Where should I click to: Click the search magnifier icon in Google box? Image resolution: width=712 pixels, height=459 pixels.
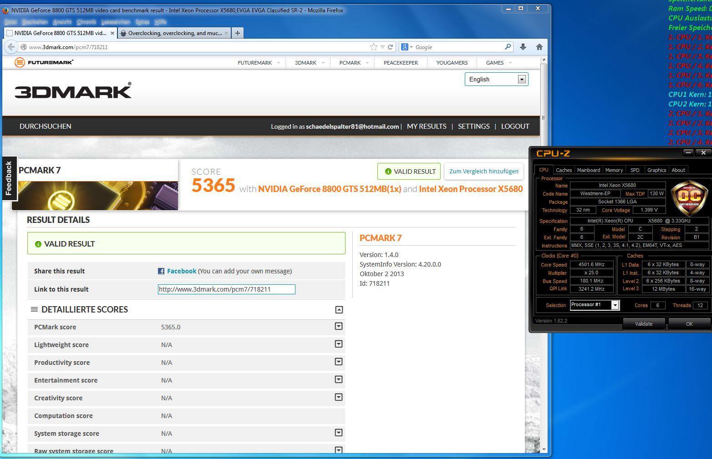(508, 47)
